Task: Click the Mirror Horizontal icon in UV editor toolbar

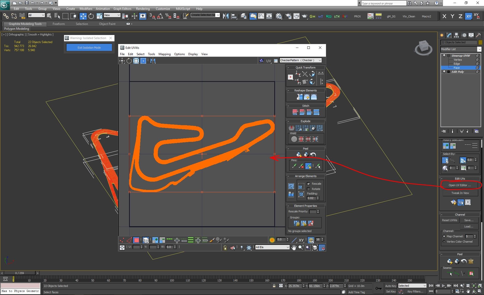Action: click(153, 61)
